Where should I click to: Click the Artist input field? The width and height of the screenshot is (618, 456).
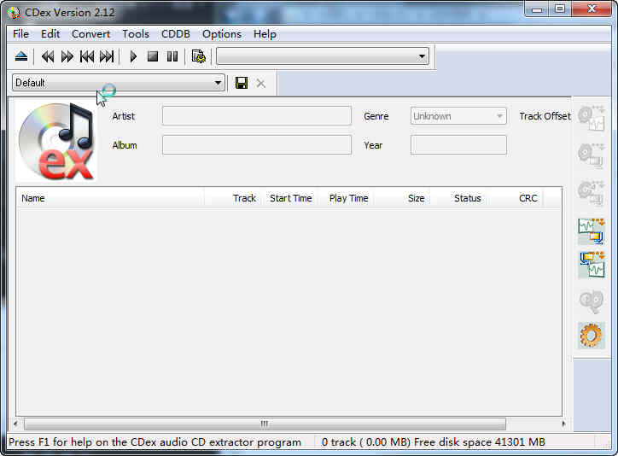pos(257,116)
